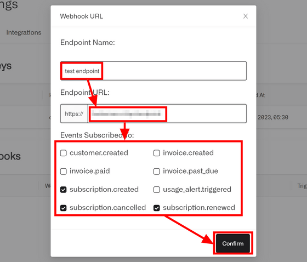The image size is (307, 262).
Task: Select the invoice.past_due checkbox
Action: click(x=156, y=172)
